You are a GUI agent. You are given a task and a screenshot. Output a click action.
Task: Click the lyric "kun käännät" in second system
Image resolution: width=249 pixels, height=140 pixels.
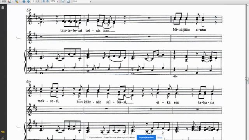click(89, 102)
